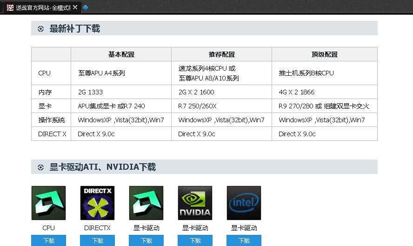Click the 下载 button under the Intel 显卡驱动
The height and width of the screenshot is (246, 413).
click(244, 240)
